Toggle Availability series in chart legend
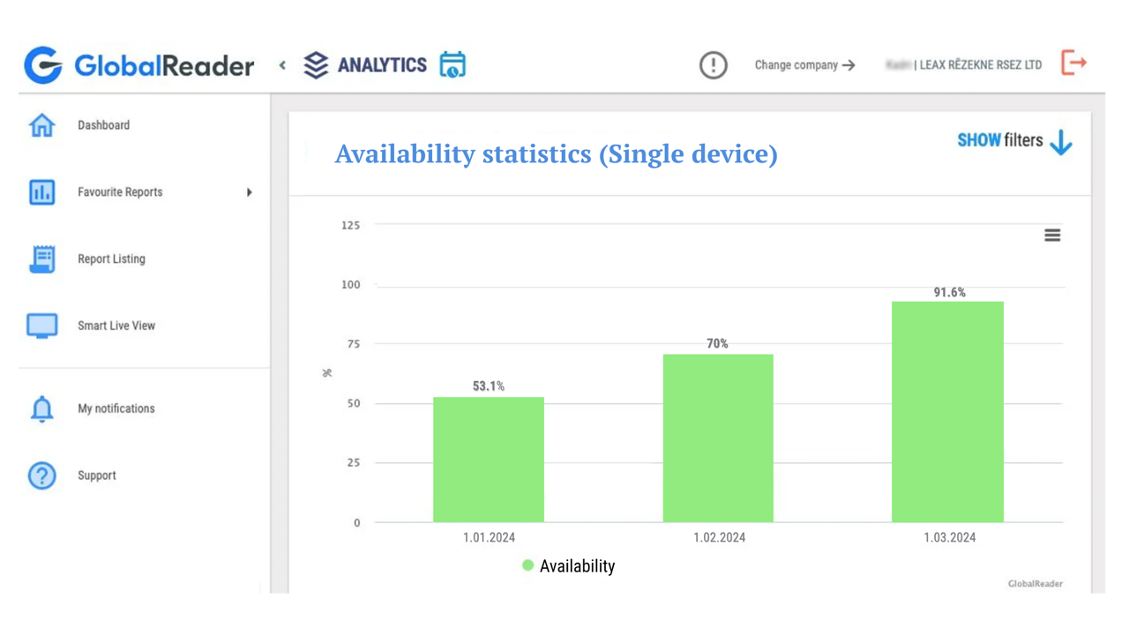 pyautogui.click(x=569, y=566)
